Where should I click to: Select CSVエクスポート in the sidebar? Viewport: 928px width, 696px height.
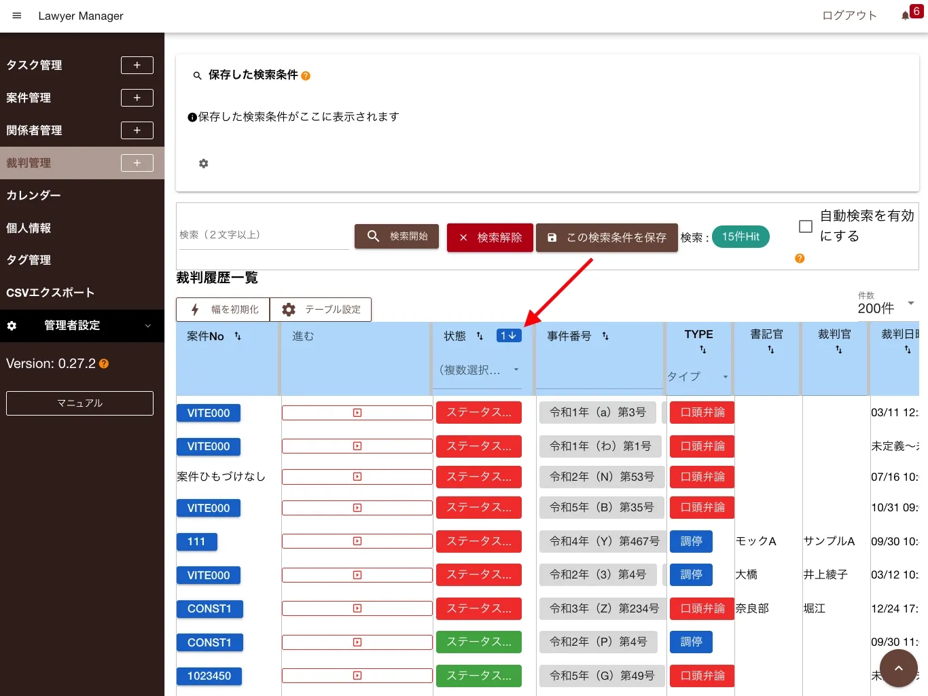coord(50,293)
